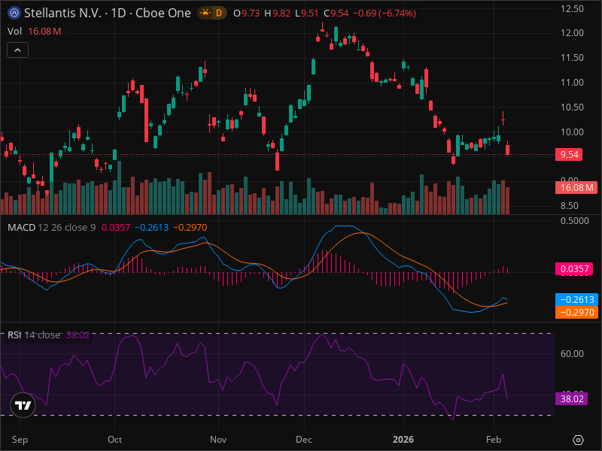Click the 11.50 price scale label
This screenshot has width=602, height=451.
point(572,58)
